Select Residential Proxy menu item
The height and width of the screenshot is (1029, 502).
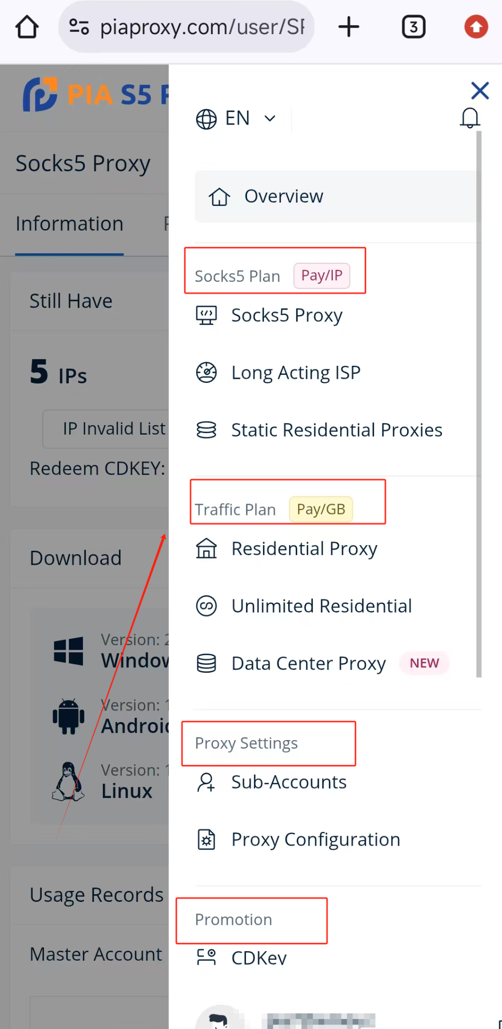click(304, 549)
